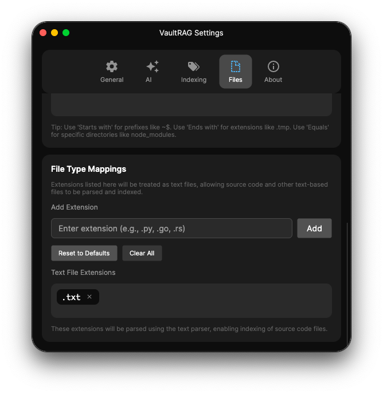This screenshot has width=383, height=394.
Task: Switch to the AI settings tab
Action: pos(153,72)
